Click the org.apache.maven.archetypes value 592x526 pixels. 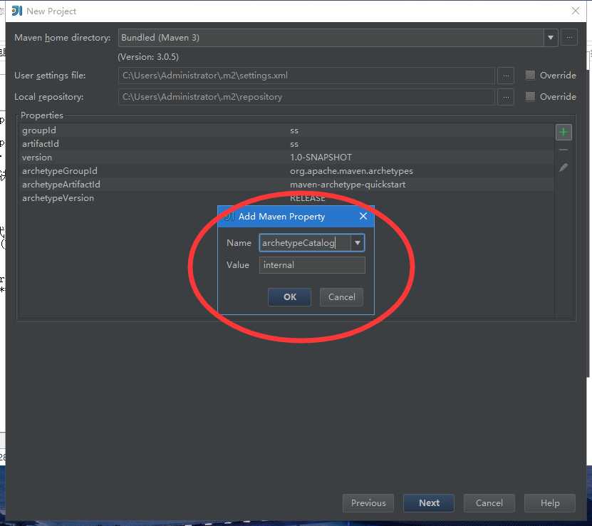351,171
